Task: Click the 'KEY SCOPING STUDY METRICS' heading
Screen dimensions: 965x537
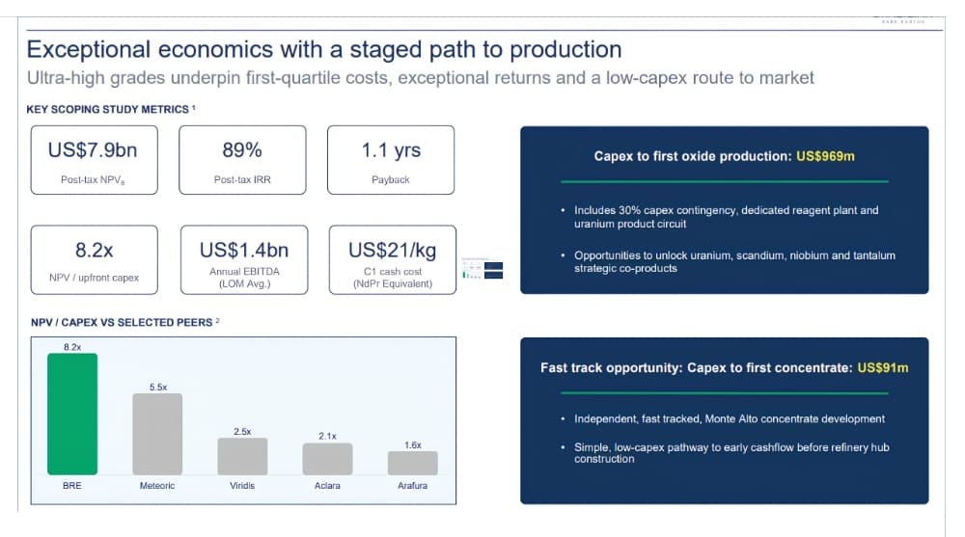Action: coord(108,110)
